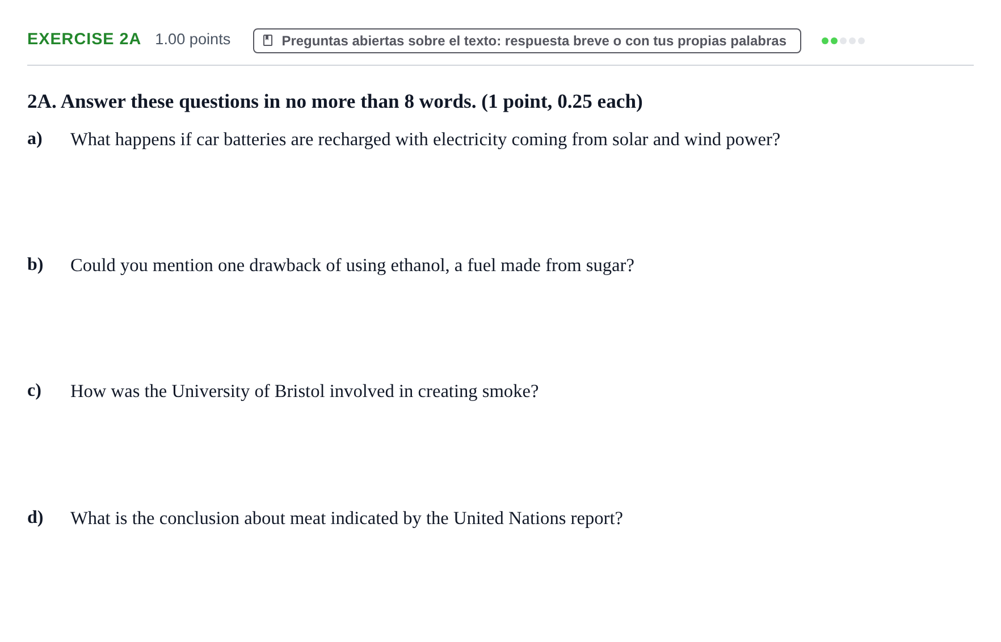Click the last grey difficulty dot
1001x642 pixels.
coord(861,41)
